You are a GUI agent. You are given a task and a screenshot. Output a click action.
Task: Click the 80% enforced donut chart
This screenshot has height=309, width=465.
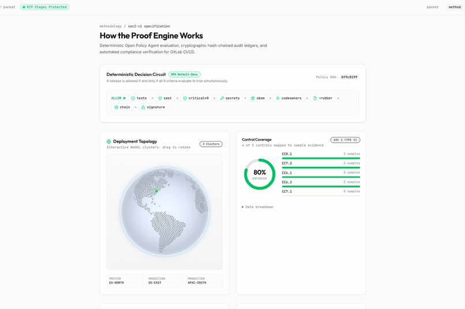point(260,174)
